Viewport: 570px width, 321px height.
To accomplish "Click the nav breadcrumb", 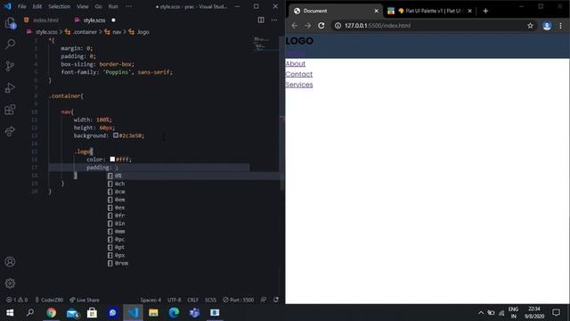I will [x=117, y=32].
